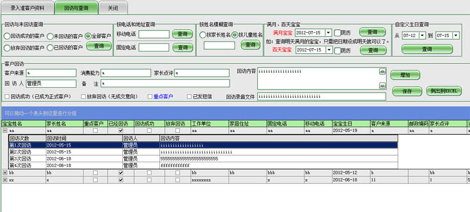Switch to the 录入准客户资料 tab
The height and width of the screenshot is (212, 470).
(27, 8)
